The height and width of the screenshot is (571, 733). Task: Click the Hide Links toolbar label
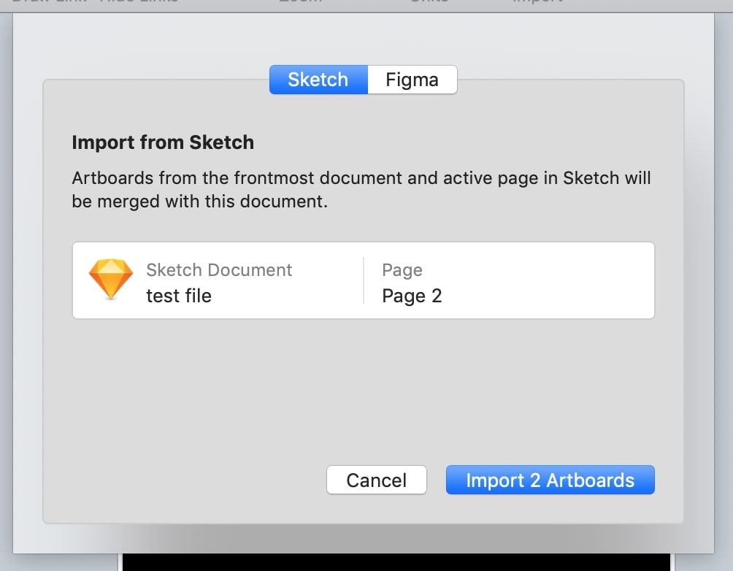tap(137, 2)
